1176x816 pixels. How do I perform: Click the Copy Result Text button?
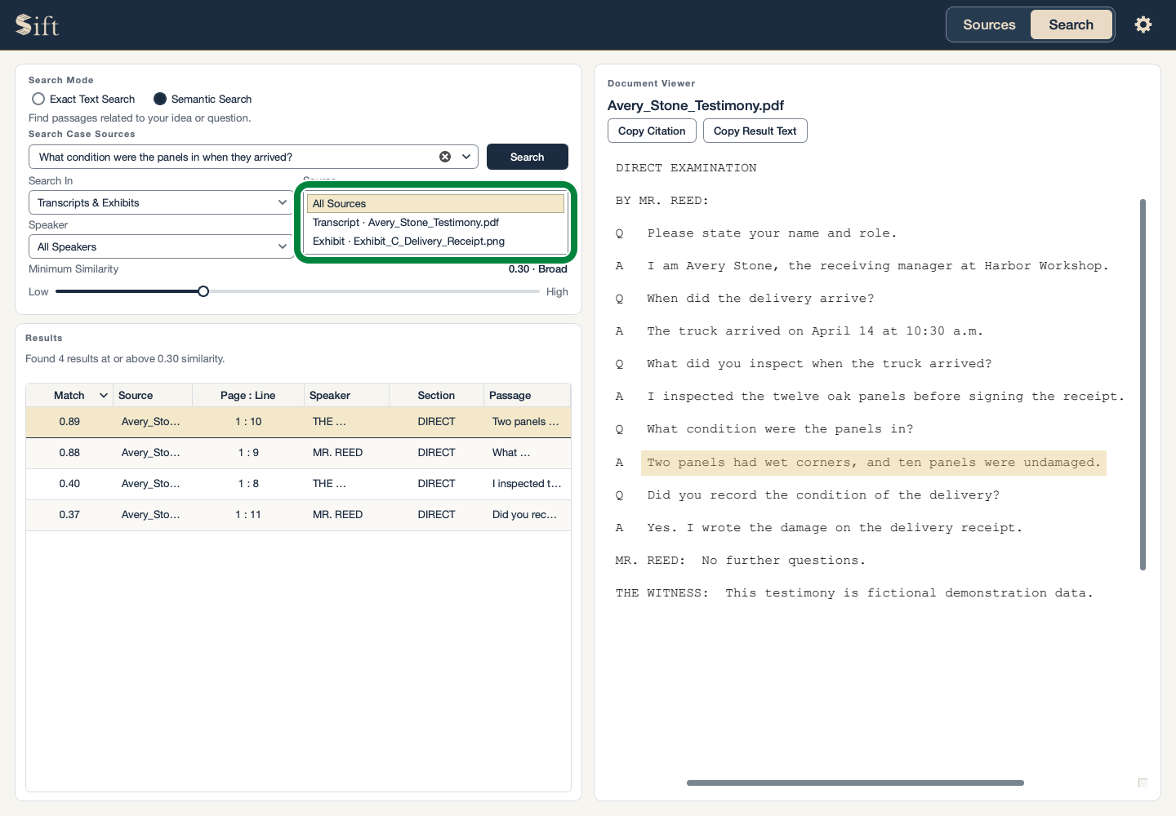[x=755, y=131]
